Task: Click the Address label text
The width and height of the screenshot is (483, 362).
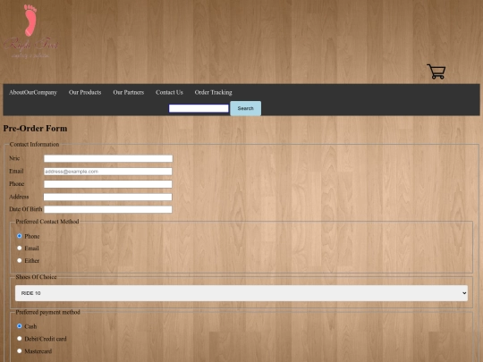Action: coord(19,197)
